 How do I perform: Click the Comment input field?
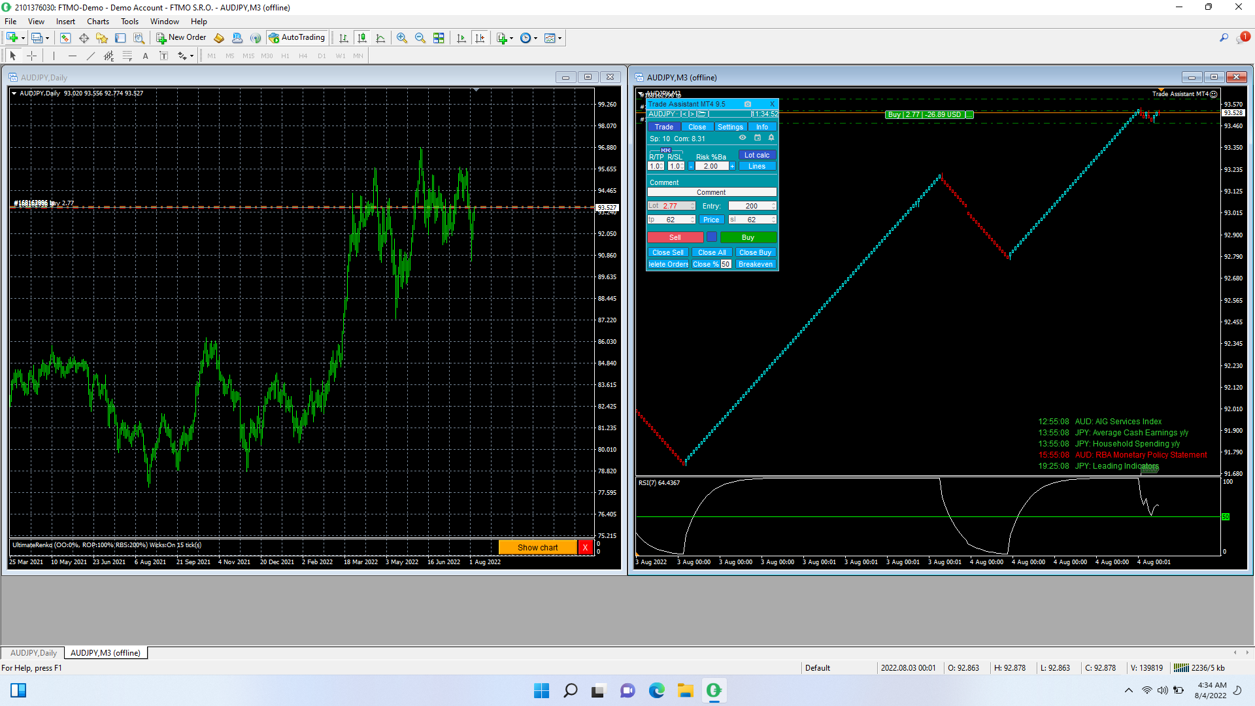pos(711,193)
